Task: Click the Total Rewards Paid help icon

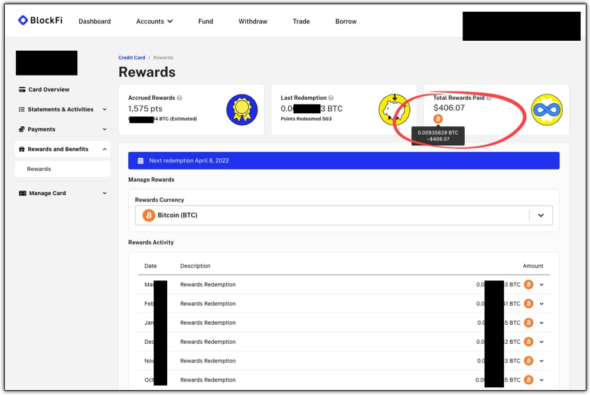Action: pyautogui.click(x=488, y=98)
